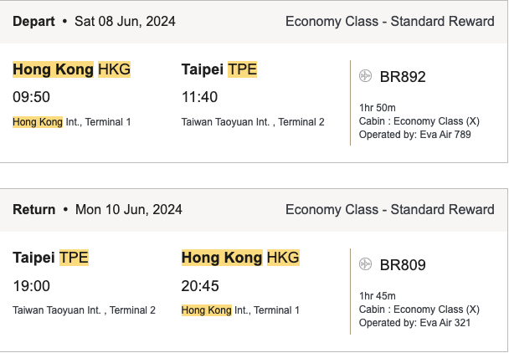Click the 09:50 departure time
The width and height of the screenshot is (509, 353).
click(33, 97)
